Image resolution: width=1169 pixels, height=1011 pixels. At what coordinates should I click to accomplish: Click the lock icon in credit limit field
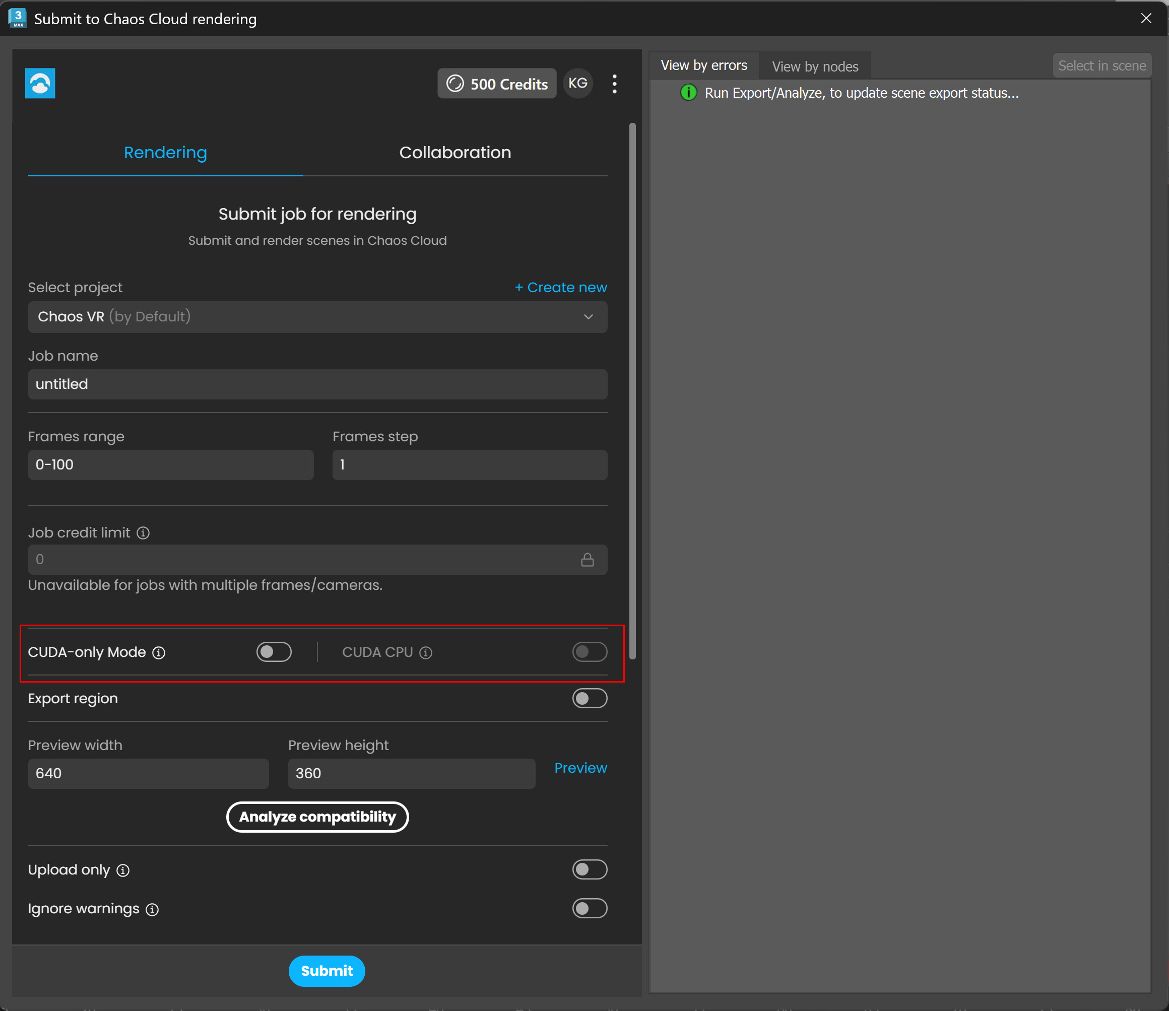pyautogui.click(x=588, y=560)
